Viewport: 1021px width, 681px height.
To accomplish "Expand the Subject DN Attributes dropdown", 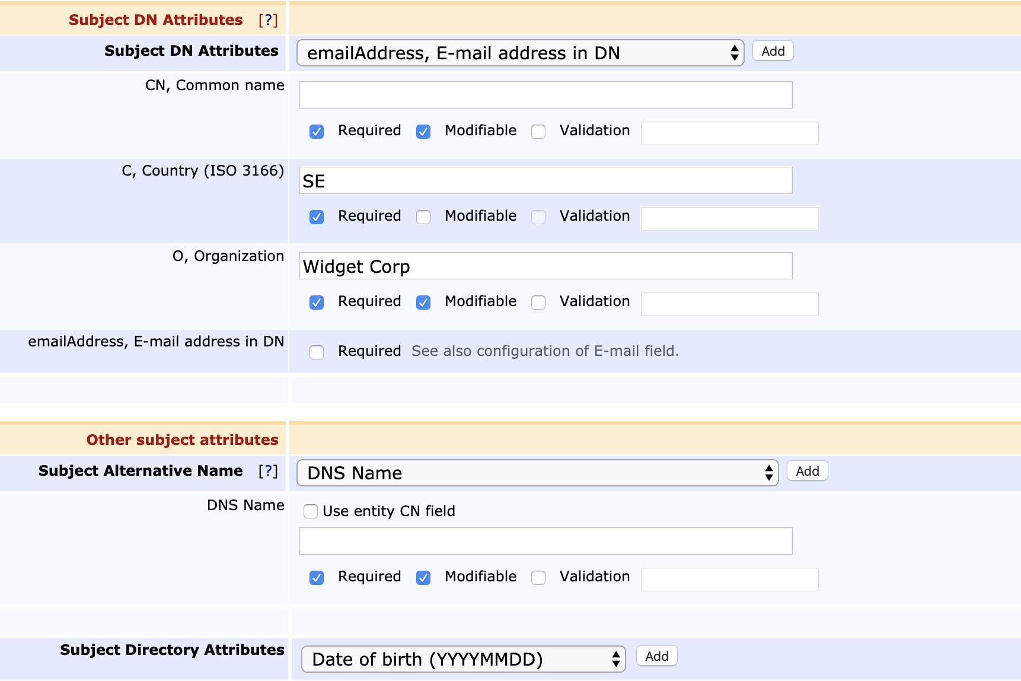I will 520,53.
